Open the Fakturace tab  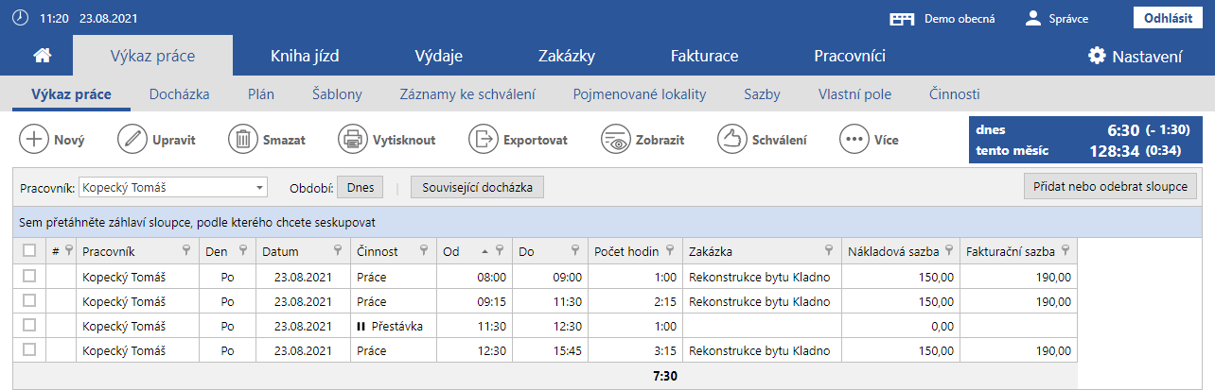tap(704, 56)
